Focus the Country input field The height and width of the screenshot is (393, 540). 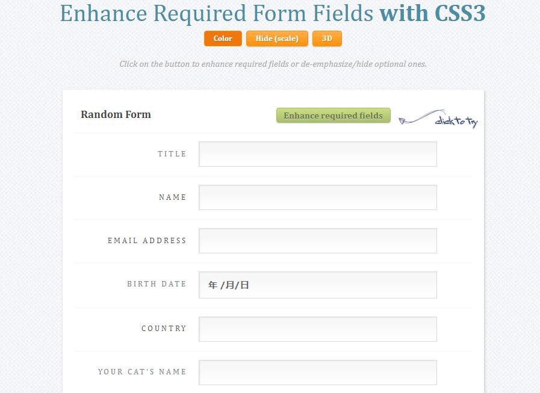(x=318, y=329)
